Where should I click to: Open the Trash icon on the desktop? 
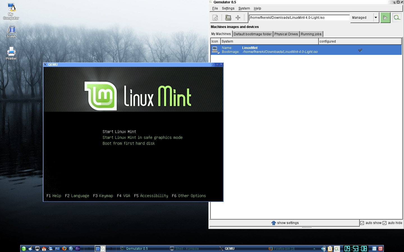click(11, 32)
